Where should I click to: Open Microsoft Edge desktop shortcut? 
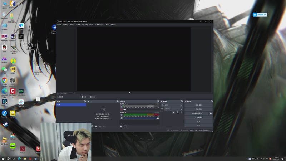pos(4,93)
